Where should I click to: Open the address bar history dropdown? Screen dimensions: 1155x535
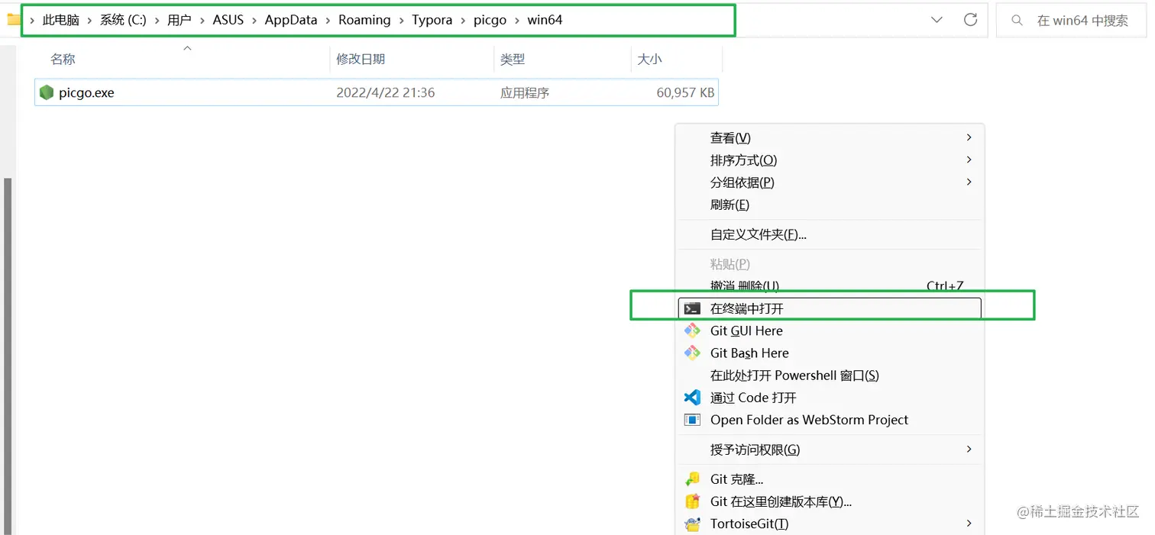click(x=937, y=20)
